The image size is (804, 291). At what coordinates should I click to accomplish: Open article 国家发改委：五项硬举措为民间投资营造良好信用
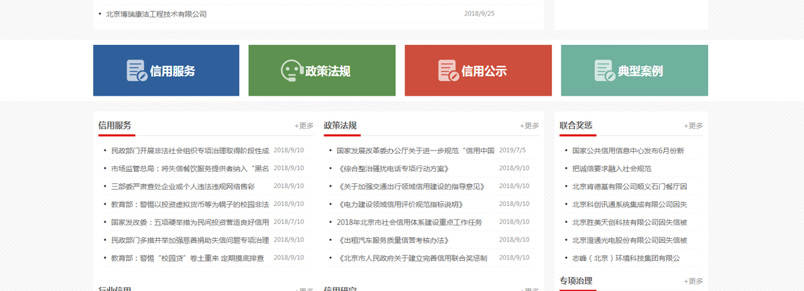point(190,222)
